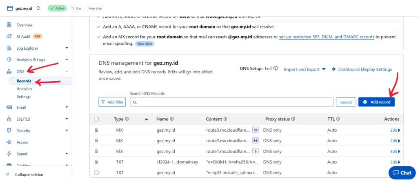This screenshot has height=181, width=418.
Task: Expand the Analytics & Logs section
Action: (67, 60)
